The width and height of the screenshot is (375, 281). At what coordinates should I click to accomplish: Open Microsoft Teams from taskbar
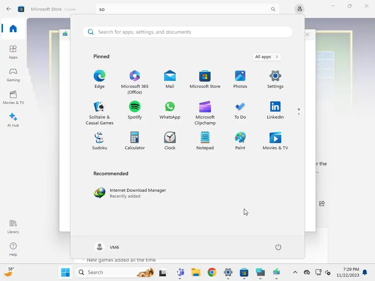click(x=180, y=272)
